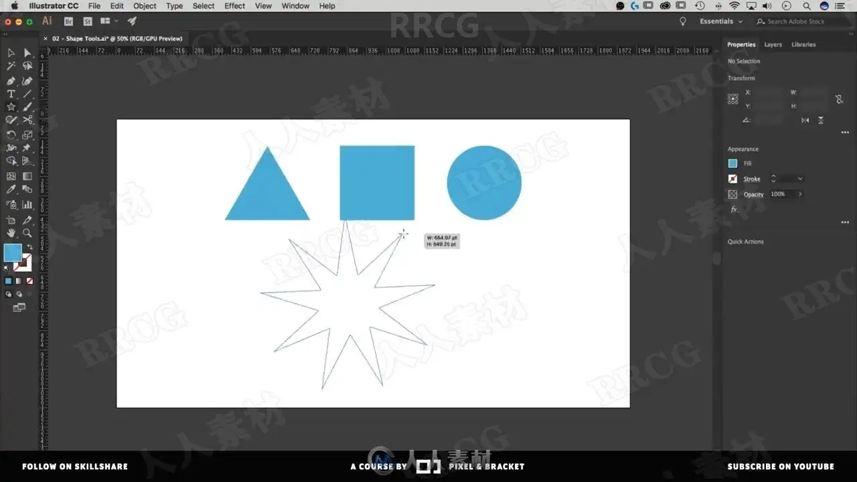Click the toolbar blue Fill color box
Image resolution: width=857 pixels, height=482 pixels.
12,253
